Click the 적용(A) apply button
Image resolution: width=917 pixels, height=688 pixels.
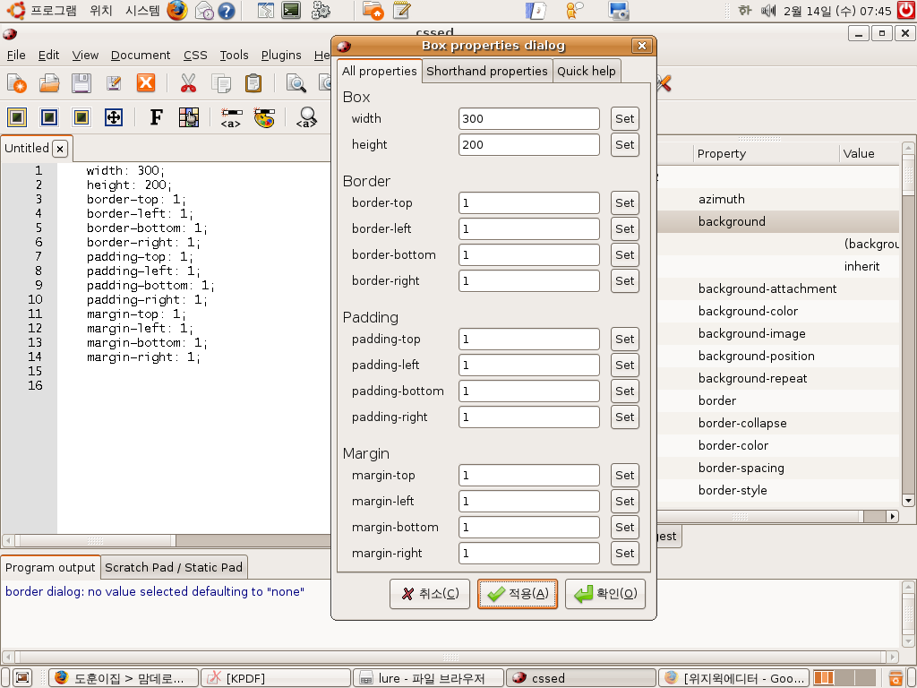coord(518,594)
